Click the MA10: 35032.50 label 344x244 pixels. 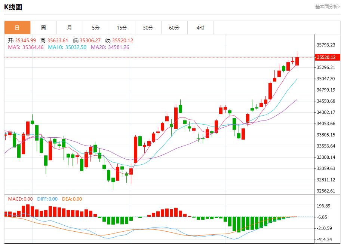[x=67, y=47]
